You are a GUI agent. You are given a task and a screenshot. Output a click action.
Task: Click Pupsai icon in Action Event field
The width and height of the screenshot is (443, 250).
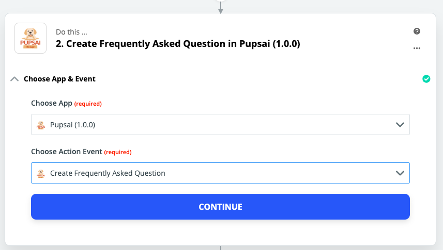point(41,173)
